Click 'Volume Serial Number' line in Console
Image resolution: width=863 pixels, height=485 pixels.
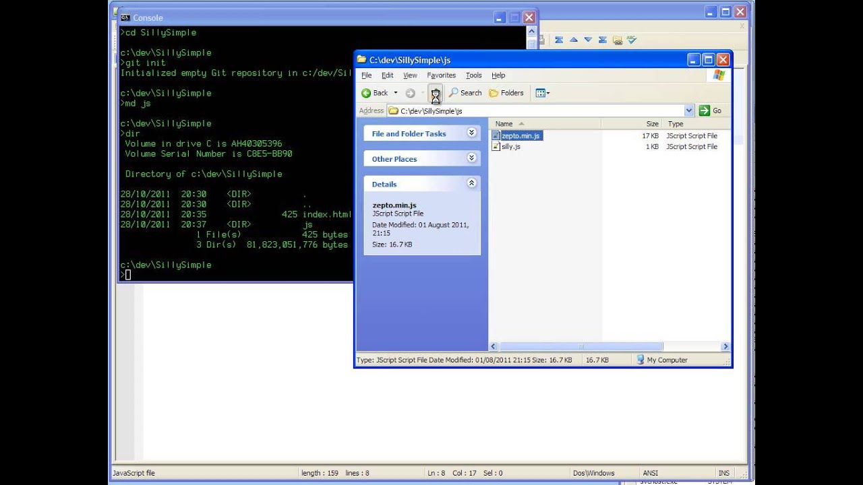coord(208,154)
